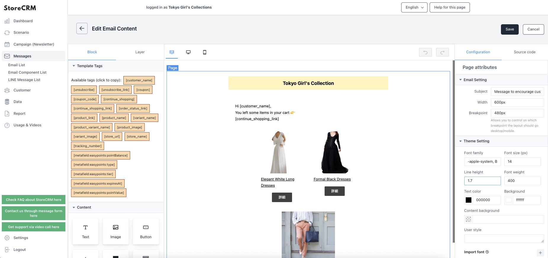548x258 pixels.
Task: Add the Button content block
Action: [x=146, y=231]
